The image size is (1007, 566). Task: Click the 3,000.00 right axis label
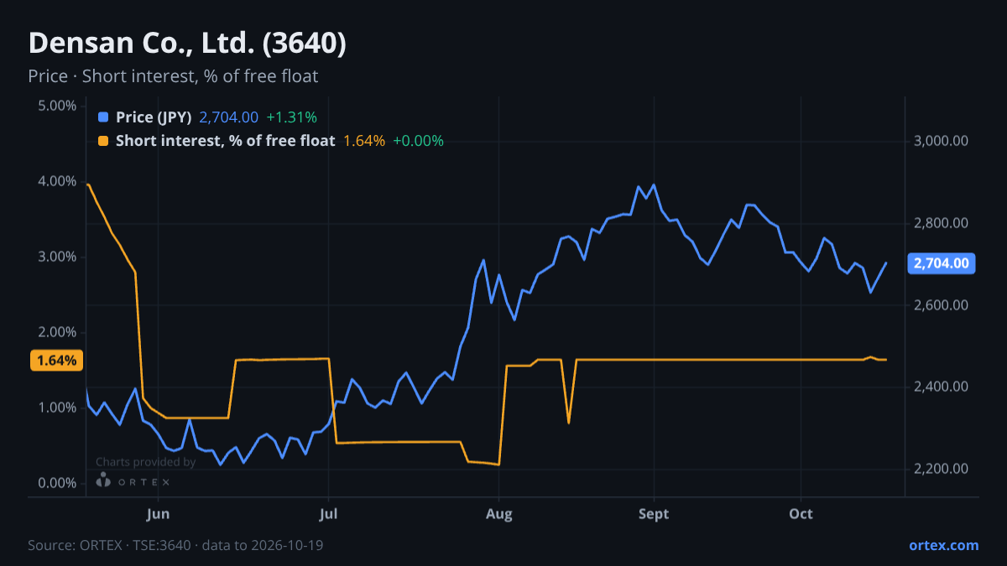(x=941, y=141)
